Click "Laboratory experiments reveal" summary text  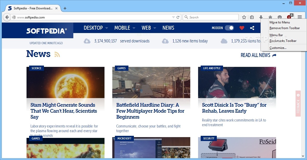[x=64, y=131]
